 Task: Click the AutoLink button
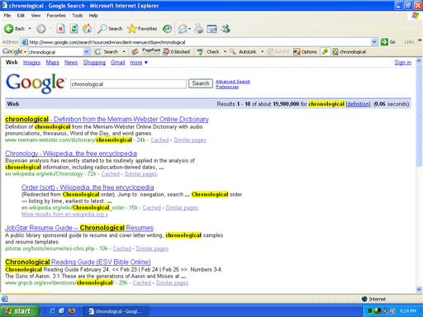click(x=244, y=52)
